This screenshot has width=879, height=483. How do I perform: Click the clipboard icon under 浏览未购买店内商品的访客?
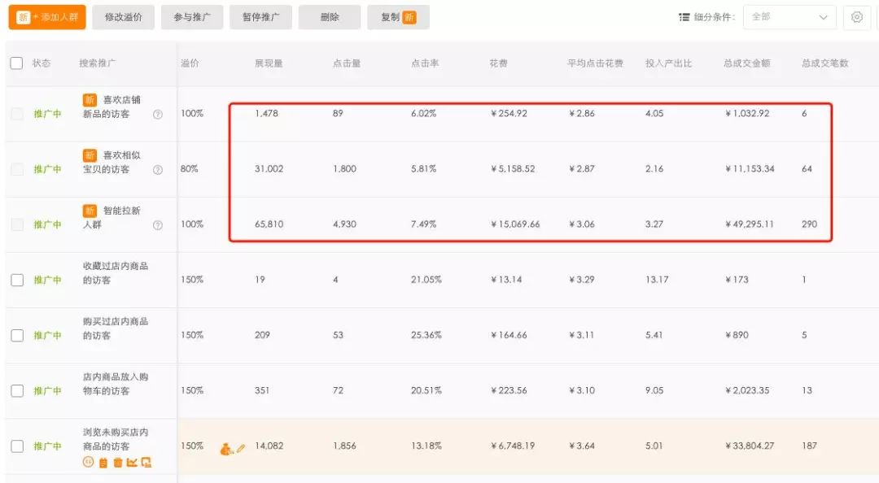tap(103, 463)
